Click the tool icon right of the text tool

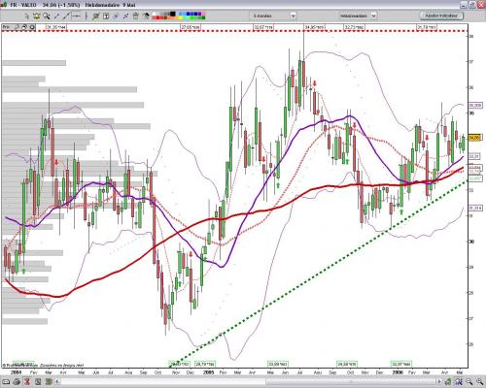pos(116,16)
